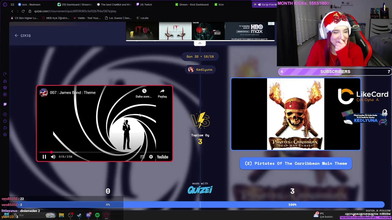This screenshot has height=220, width=392.
Task: Click the 100% vote bar
Action: coord(292,204)
